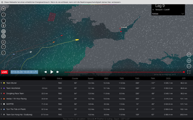Click the orange color dot for Vestas

pos(4,99)
